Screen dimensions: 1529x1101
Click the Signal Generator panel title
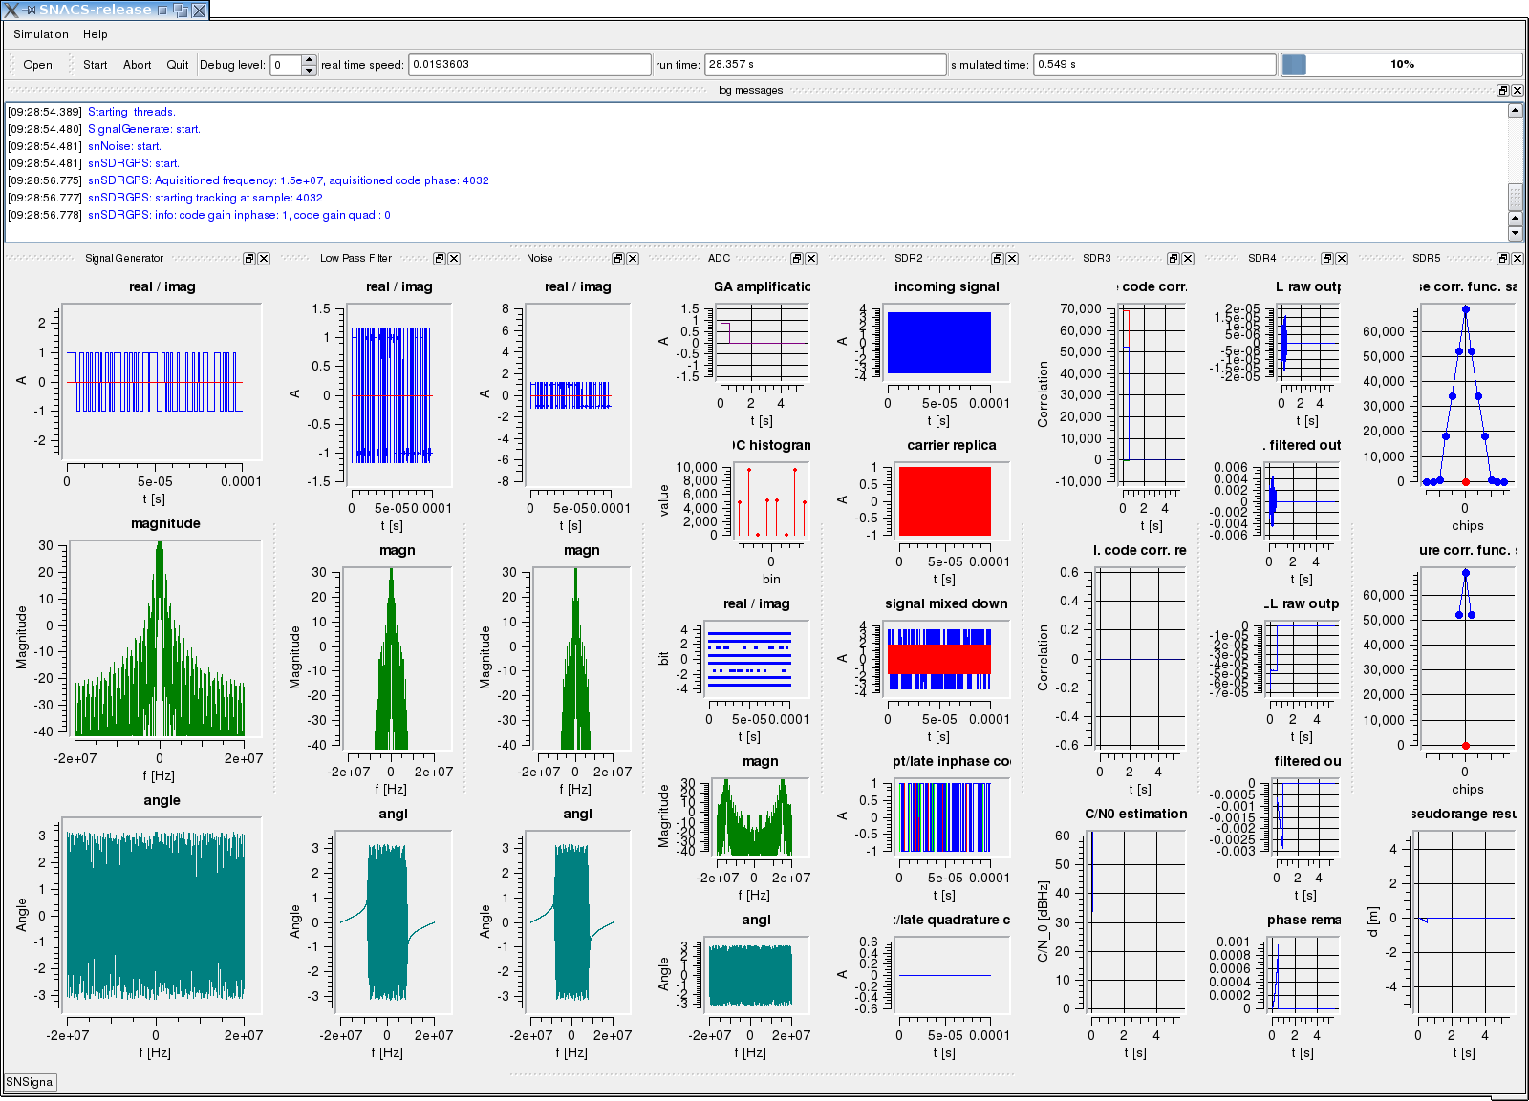(124, 259)
